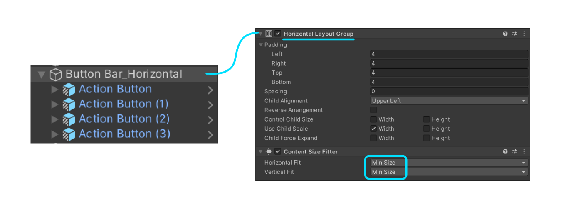Open the Horizontal Fit dropdown

coord(449,163)
